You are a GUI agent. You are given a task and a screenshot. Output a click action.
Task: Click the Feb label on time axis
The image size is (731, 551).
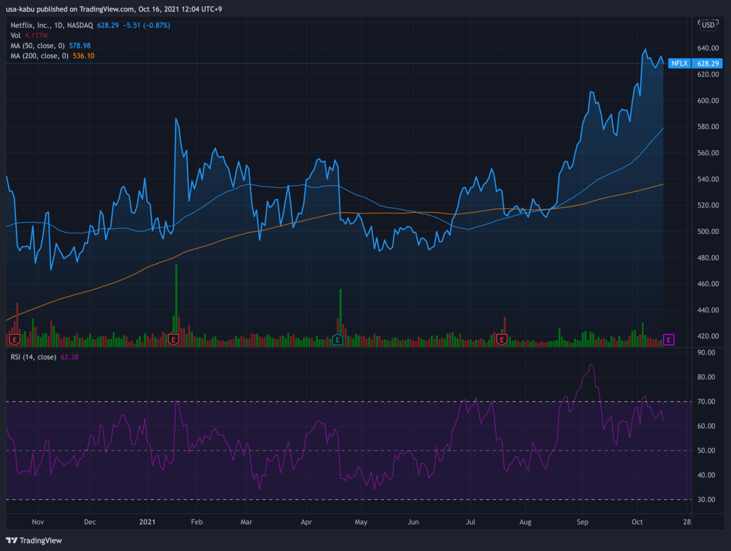(x=197, y=522)
